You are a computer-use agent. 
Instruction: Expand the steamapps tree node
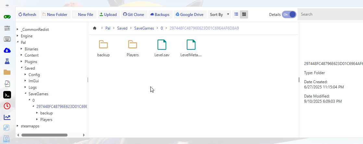coord(18,126)
